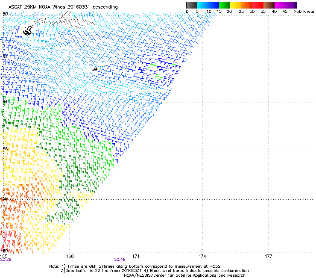The width and height of the screenshot is (316, 278).
Task: Click the yellow 20-25 knots legend swatch
Action: pyautogui.click(x=236, y=5)
